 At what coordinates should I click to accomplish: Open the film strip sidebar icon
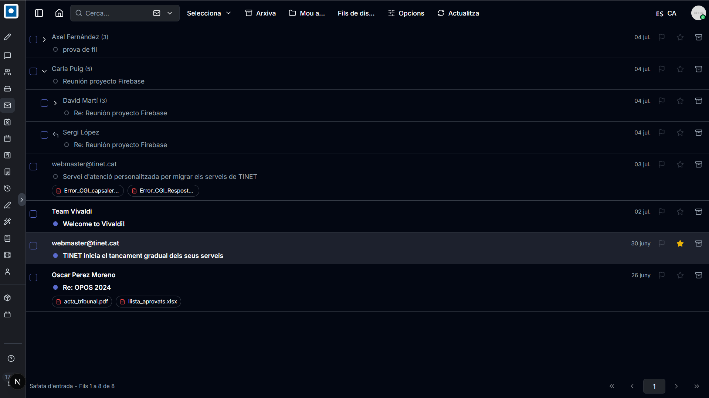point(7,255)
